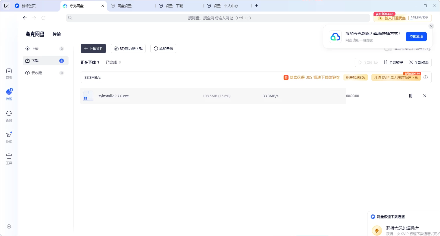This screenshot has height=236, width=440.
Task: Click the info icon beside SVIP banner
Action: [x=425, y=77]
